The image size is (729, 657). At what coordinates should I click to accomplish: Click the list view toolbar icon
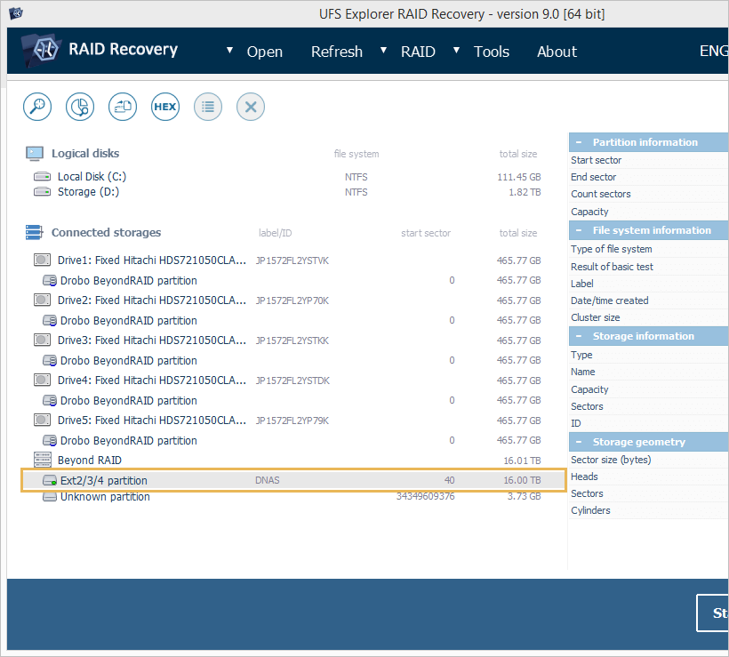(x=208, y=107)
